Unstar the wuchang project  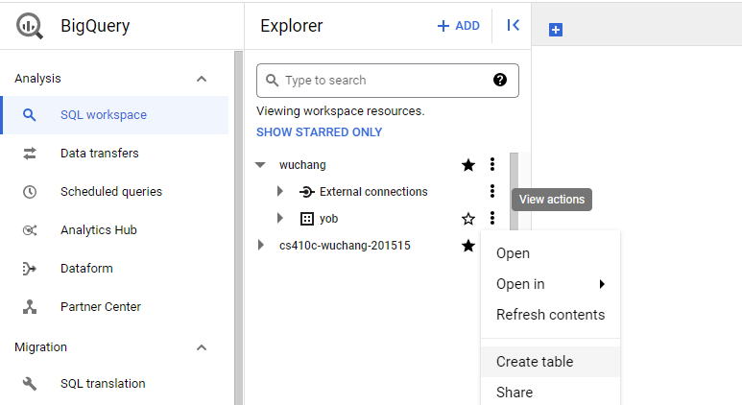[x=468, y=165]
